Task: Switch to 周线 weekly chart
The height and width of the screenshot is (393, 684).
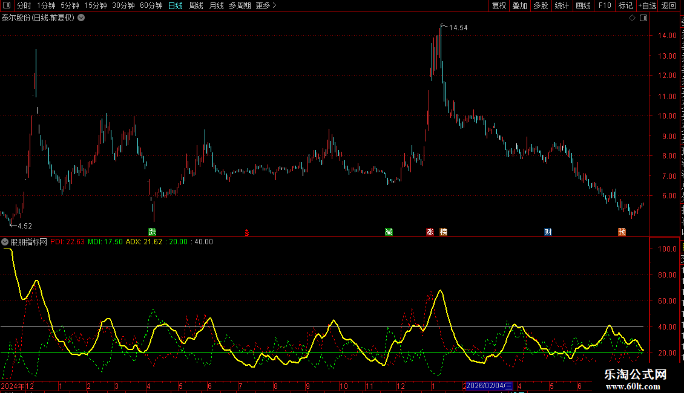Action: point(196,5)
